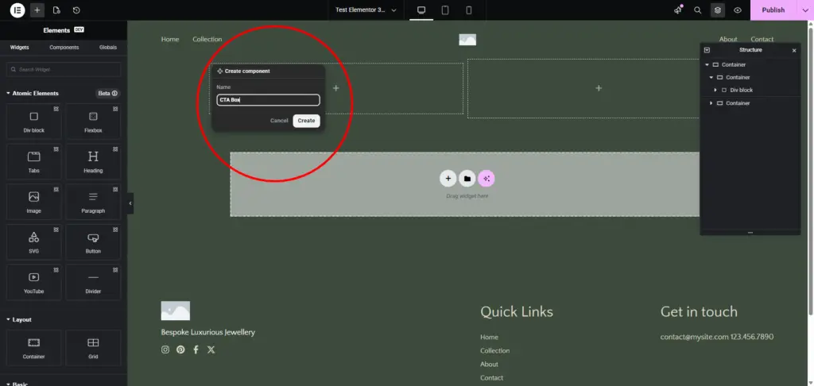814x386 pixels.
Task: Click the plus in the left empty container
Action: coord(336,88)
